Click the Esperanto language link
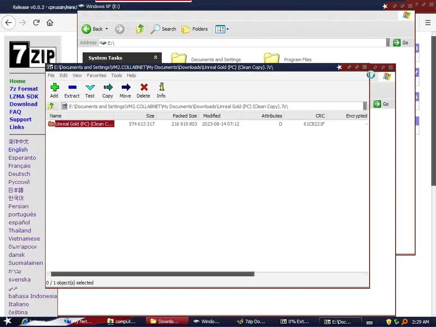436x327 pixels. 22,158
